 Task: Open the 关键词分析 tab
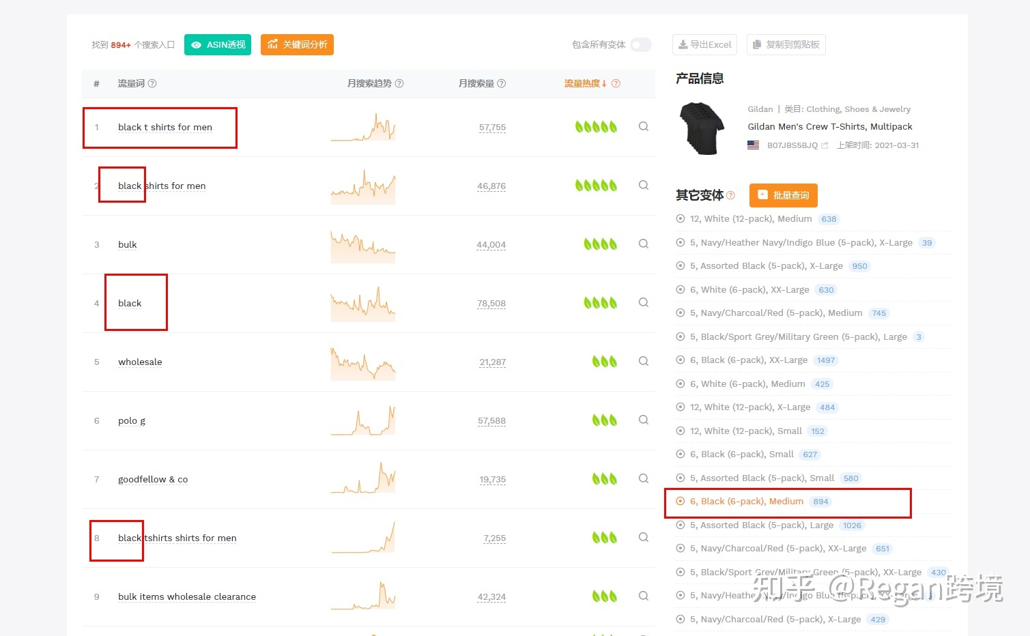pos(297,44)
